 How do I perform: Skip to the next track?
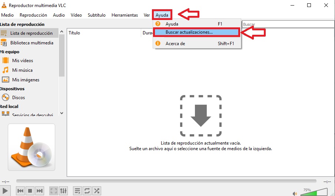(x=40, y=191)
